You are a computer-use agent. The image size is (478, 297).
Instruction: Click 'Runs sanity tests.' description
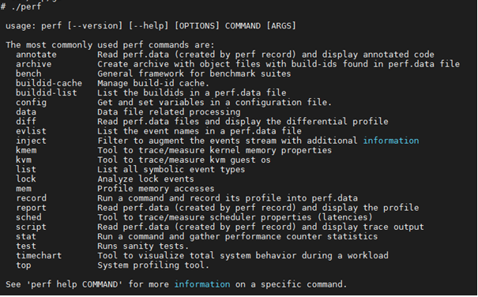143,246
